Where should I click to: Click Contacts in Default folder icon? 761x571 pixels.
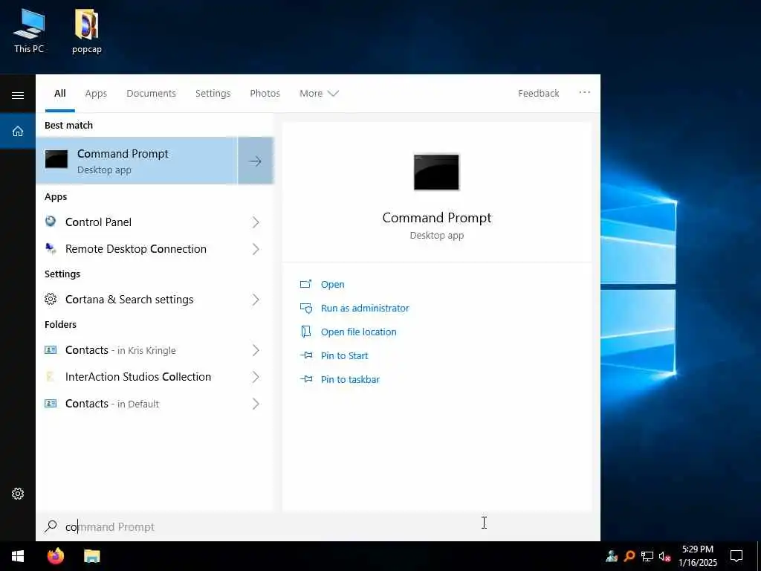[51, 403]
